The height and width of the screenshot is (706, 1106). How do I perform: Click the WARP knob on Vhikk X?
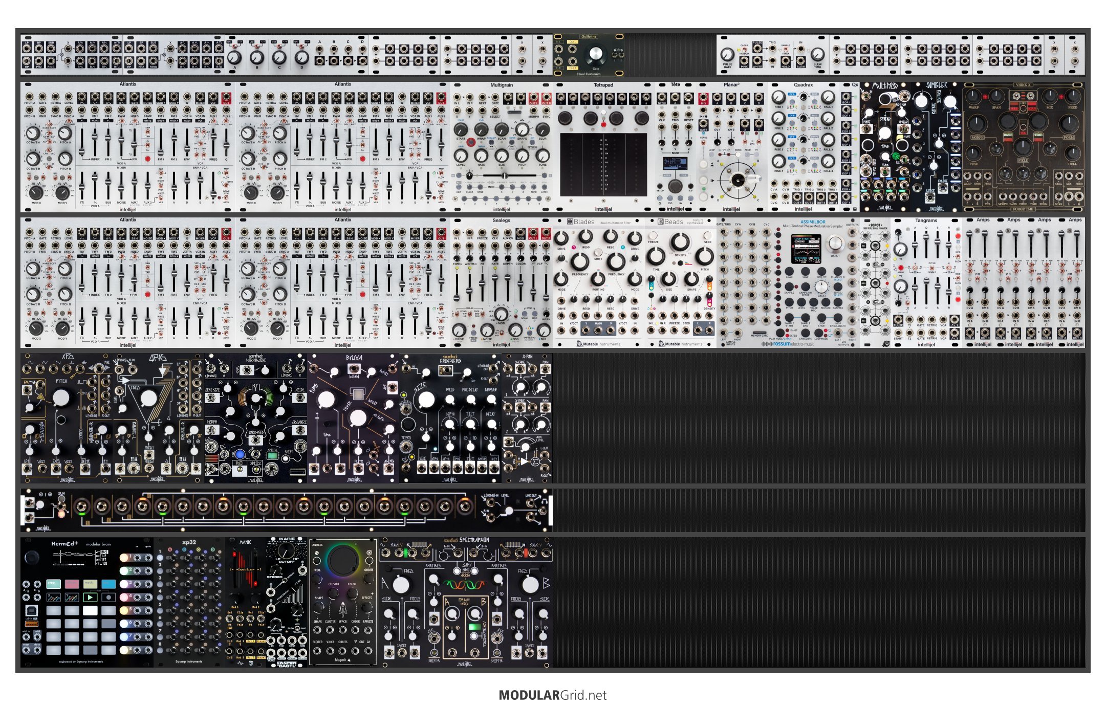(973, 96)
